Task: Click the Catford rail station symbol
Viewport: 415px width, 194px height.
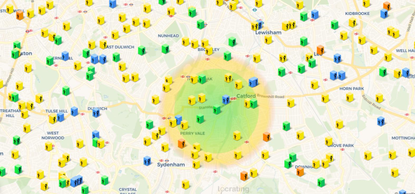Action: tap(233, 99)
